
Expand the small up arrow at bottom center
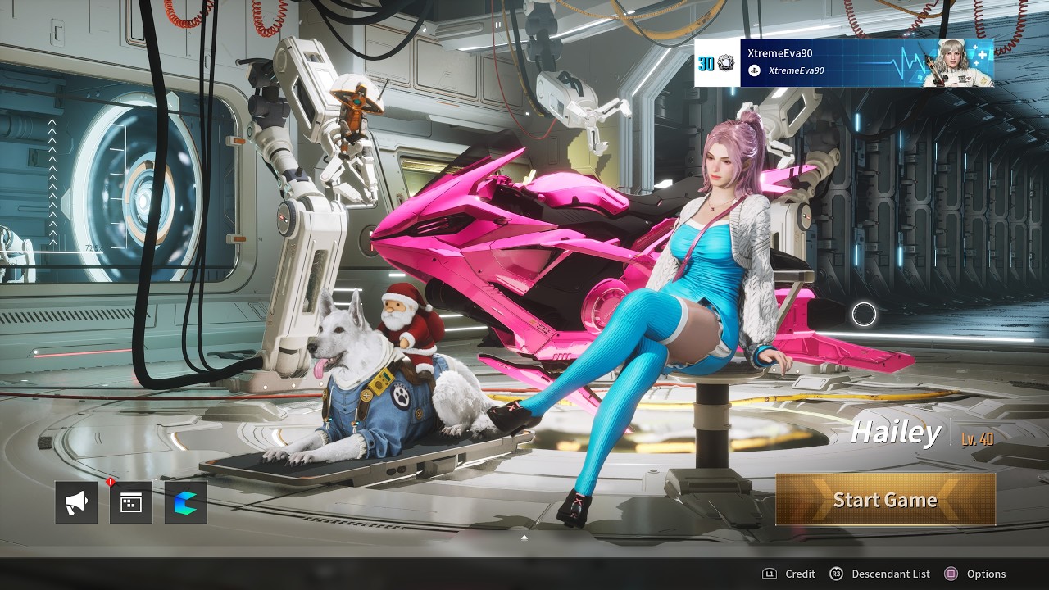[524, 538]
